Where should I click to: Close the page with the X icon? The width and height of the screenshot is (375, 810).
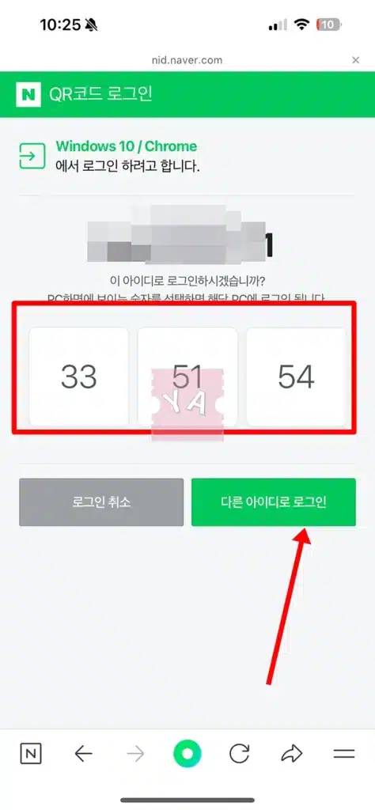click(x=355, y=60)
